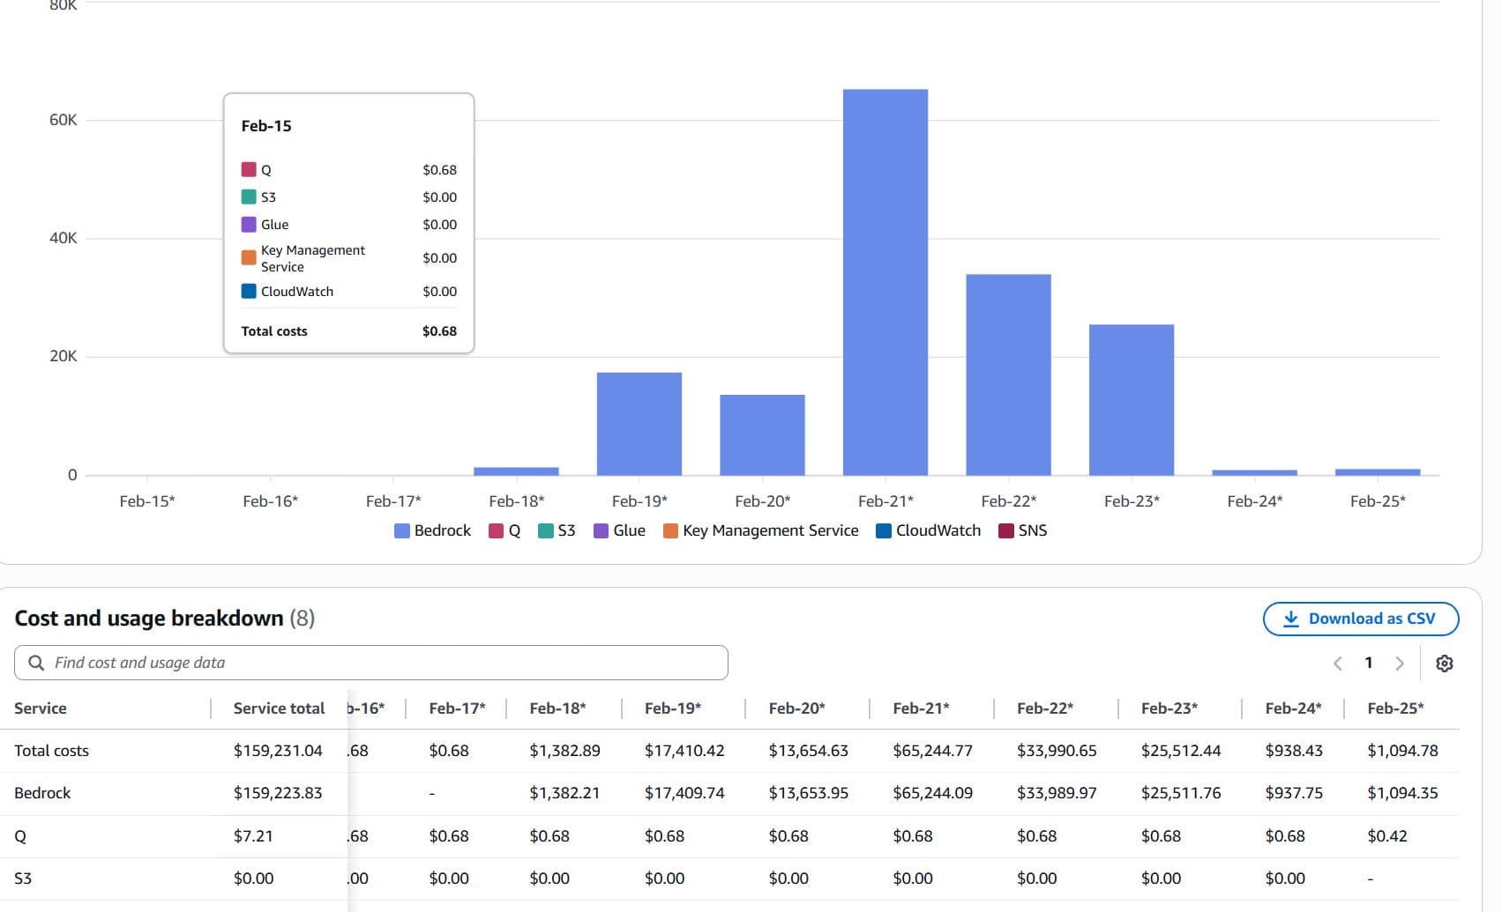Image resolution: width=1502 pixels, height=912 pixels.
Task: Click total cost value $159,231.04
Action: pyautogui.click(x=278, y=751)
